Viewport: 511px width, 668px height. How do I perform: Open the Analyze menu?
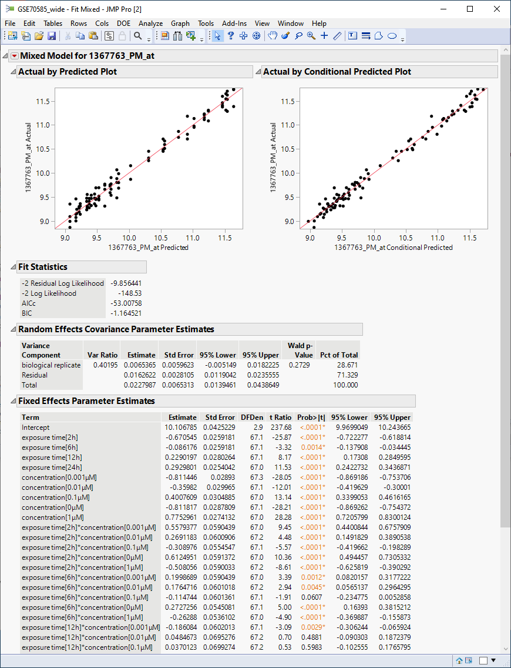(x=150, y=24)
